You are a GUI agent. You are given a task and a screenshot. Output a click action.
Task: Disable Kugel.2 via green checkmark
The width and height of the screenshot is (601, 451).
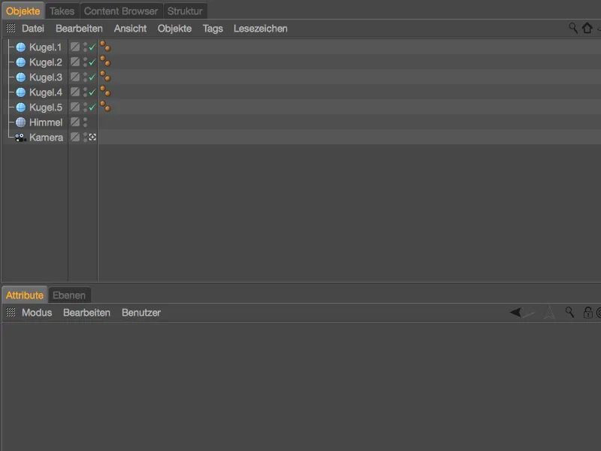tap(92, 62)
